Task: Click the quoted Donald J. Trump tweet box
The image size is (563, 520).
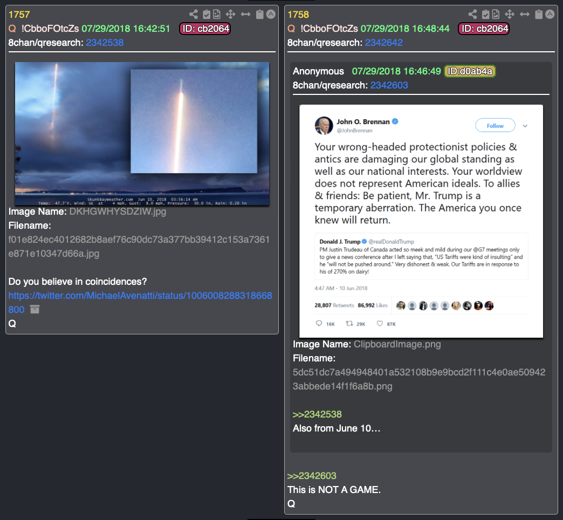Action: [422, 256]
